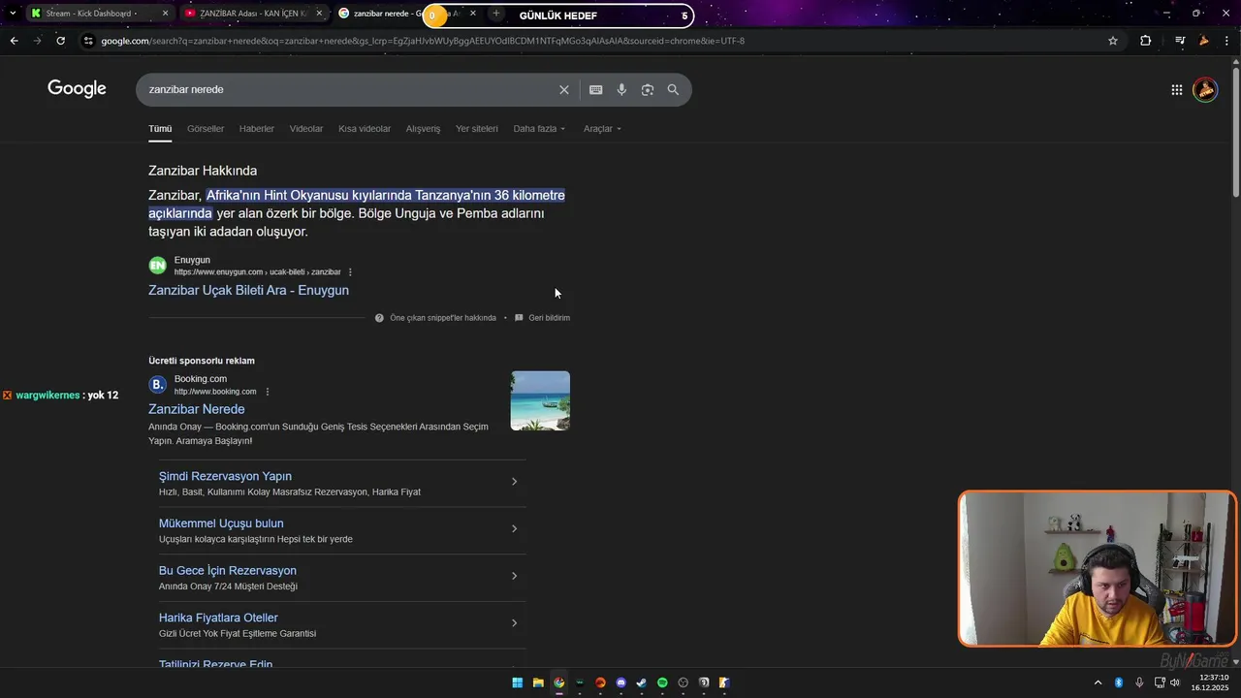The width and height of the screenshot is (1241, 698).
Task: Open the Booking.com Zanzibar Nerede ad link
Action: pyautogui.click(x=197, y=409)
